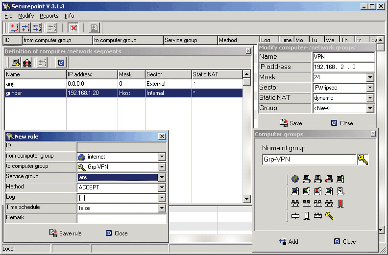The height and width of the screenshot is (255, 388).
Task: Pick the tower PC icon with cyan screen
Action: pyautogui.click(x=329, y=191)
